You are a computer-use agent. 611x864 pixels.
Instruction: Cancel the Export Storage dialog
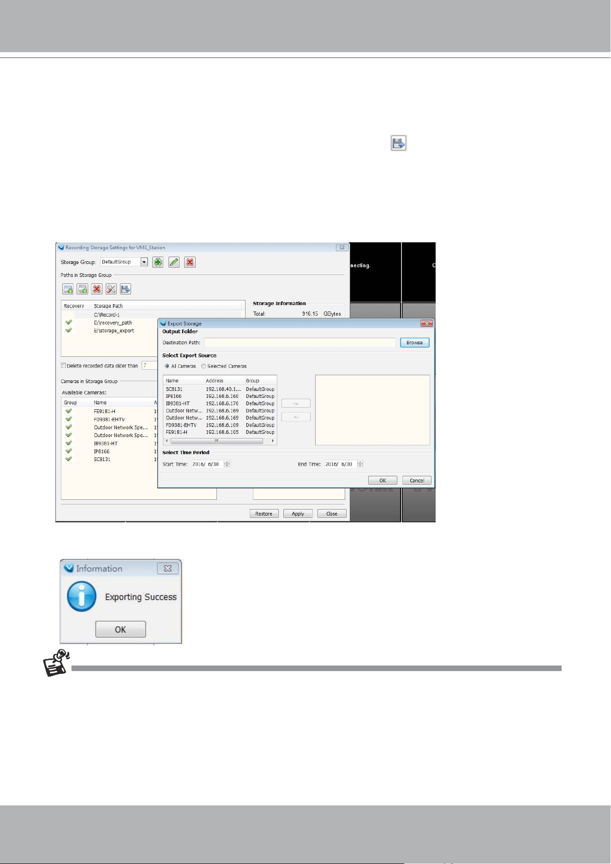click(x=417, y=480)
